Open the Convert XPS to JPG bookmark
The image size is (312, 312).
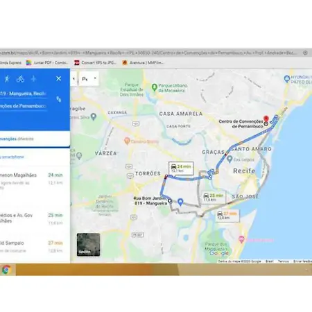coord(96,62)
